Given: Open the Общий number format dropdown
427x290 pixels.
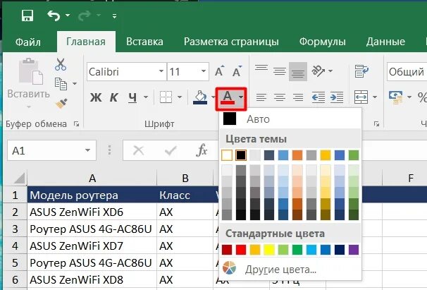Looking at the screenshot, I should coord(407,72).
